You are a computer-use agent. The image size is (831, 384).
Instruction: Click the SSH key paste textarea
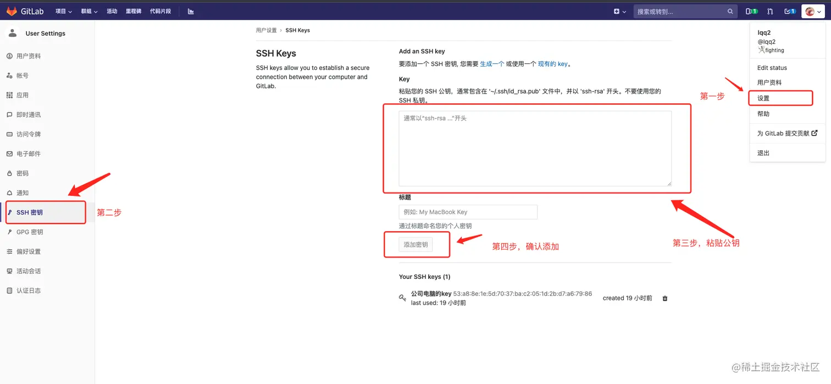point(536,147)
